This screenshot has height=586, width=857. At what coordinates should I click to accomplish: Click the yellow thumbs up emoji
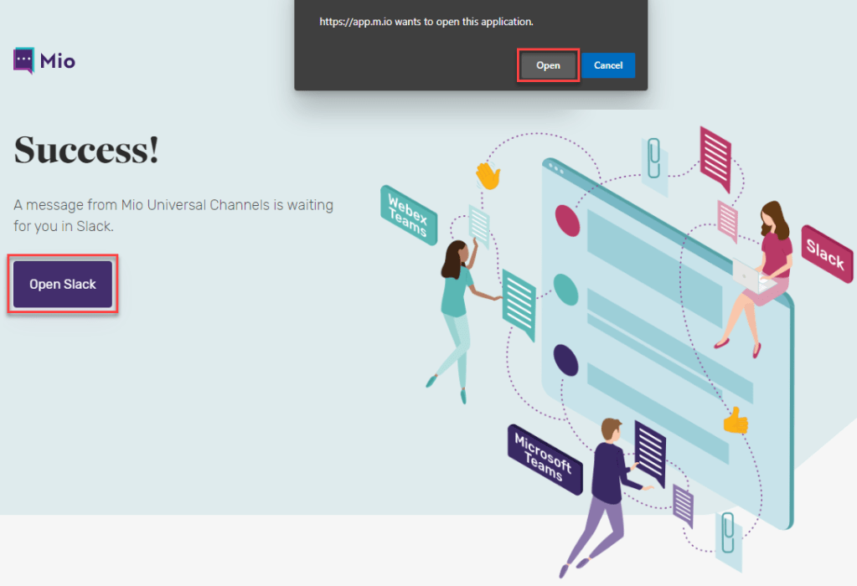point(736,420)
